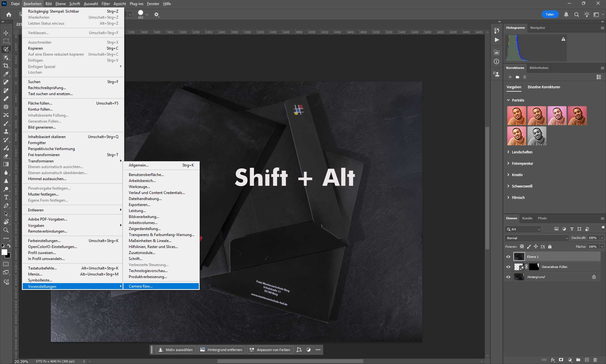Select the Dodge tool
This screenshot has height=364, width=606.
click(x=6, y=189)
